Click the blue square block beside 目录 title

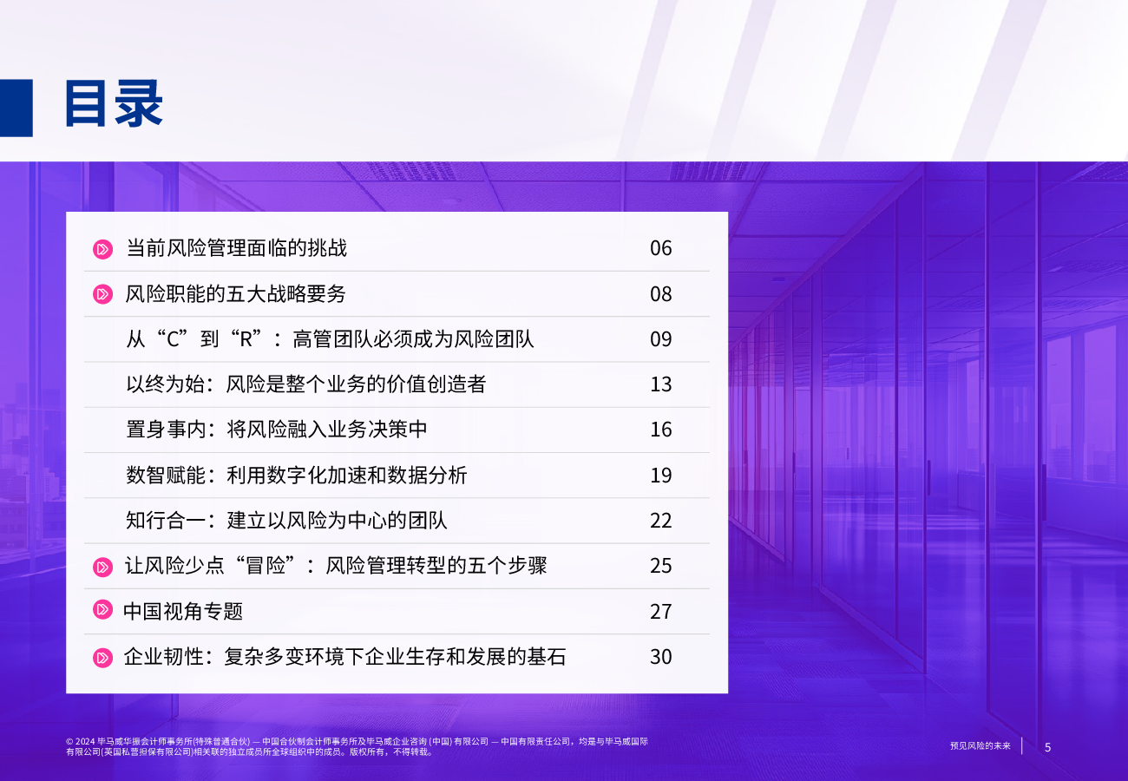(16, 108)
